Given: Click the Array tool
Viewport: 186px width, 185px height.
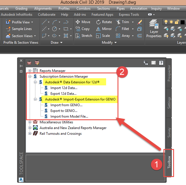Looking at the screenshot, I should (x=123, y=36).
